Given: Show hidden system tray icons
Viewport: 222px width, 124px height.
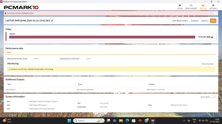Looking at the screenshot, I should point(184,120).
